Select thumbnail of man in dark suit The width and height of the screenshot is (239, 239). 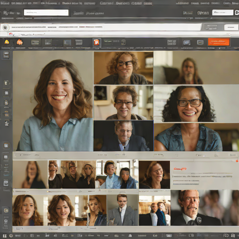[123, 136]
